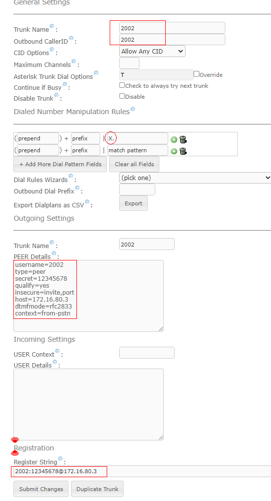Click prepend field in second pattern row
Screen dimensions: 271x501
point(38,150)
